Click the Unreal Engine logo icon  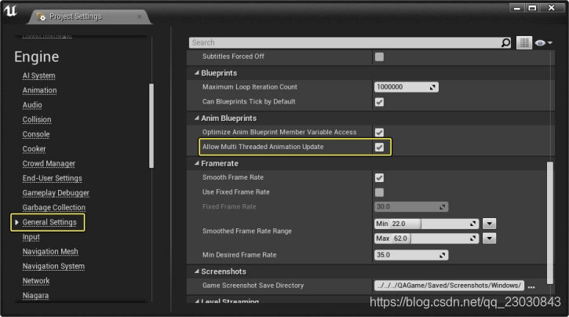tap(10, 10)
